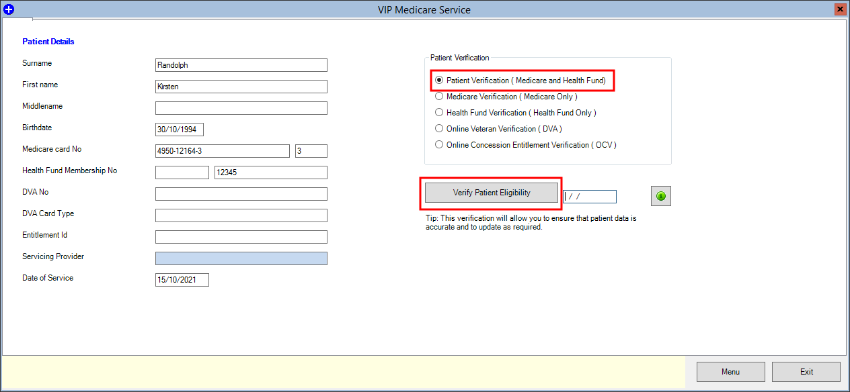Click the Medicare card reference number box showing 3

[311, 151]
